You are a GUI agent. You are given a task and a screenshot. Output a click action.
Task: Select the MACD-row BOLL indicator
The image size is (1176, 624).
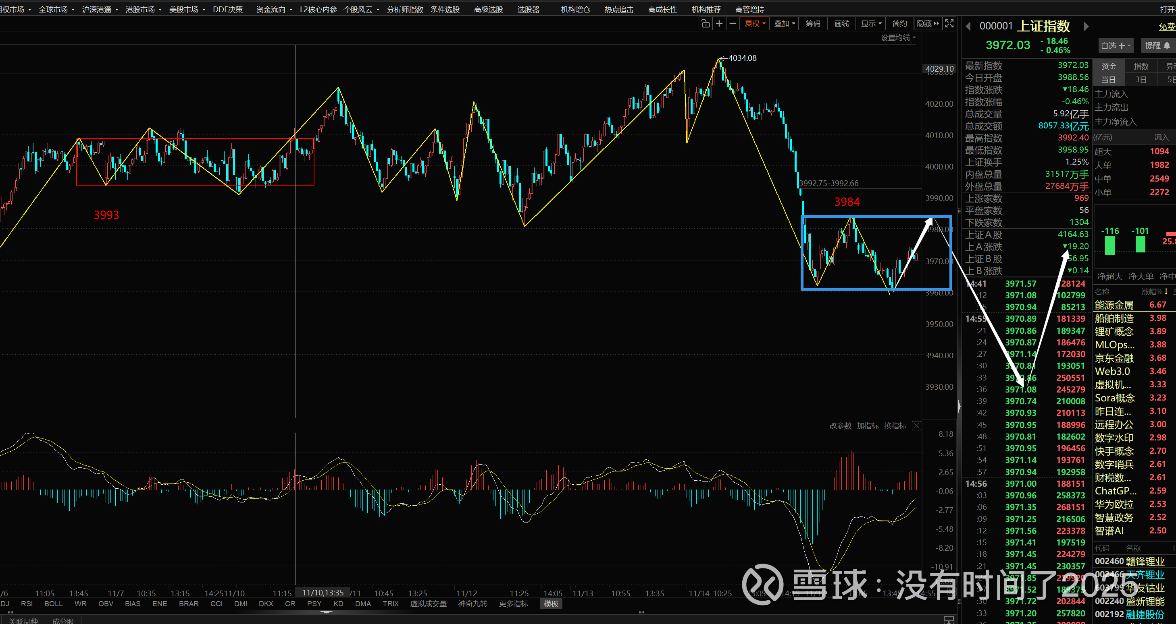tap(53, 603)
